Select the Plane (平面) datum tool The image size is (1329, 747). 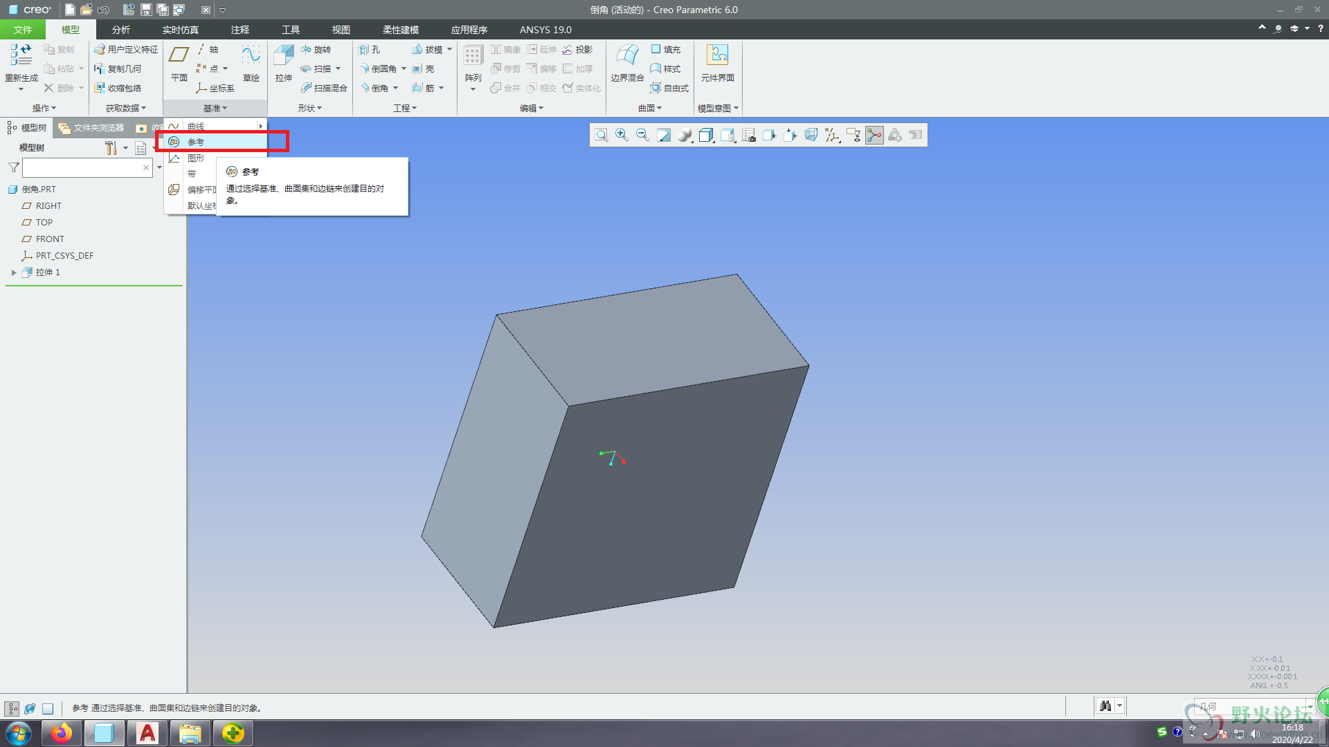179,64
